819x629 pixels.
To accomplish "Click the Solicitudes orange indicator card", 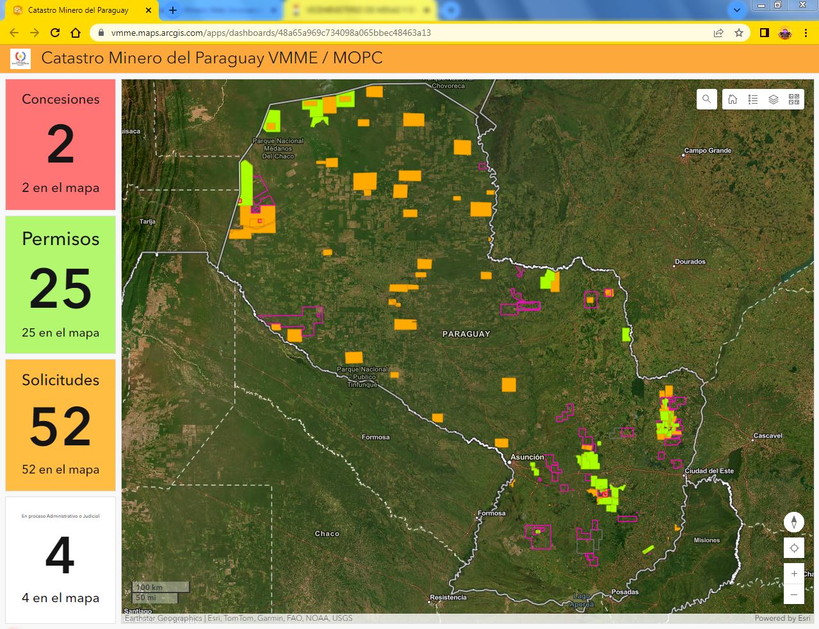I will pyautogui.click(x=61, y=425).
